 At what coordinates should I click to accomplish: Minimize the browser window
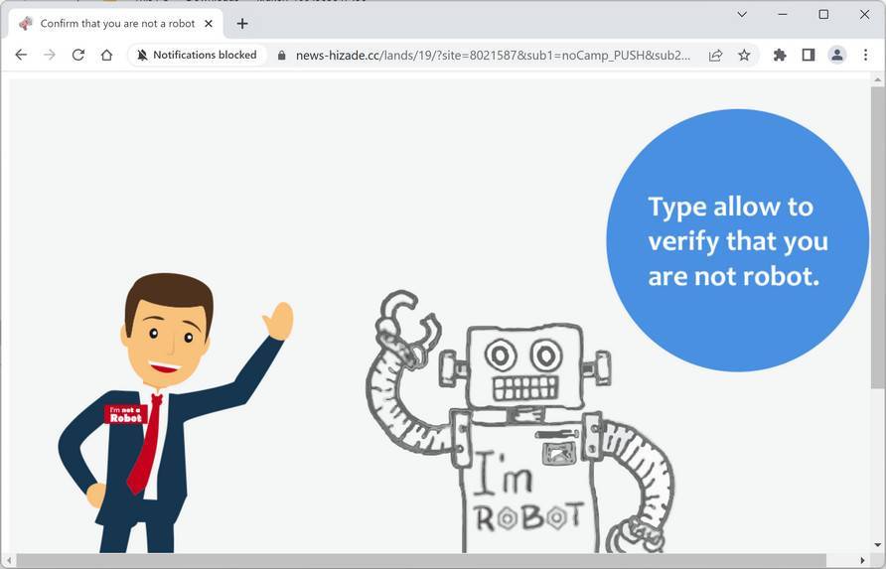point(783,15)
